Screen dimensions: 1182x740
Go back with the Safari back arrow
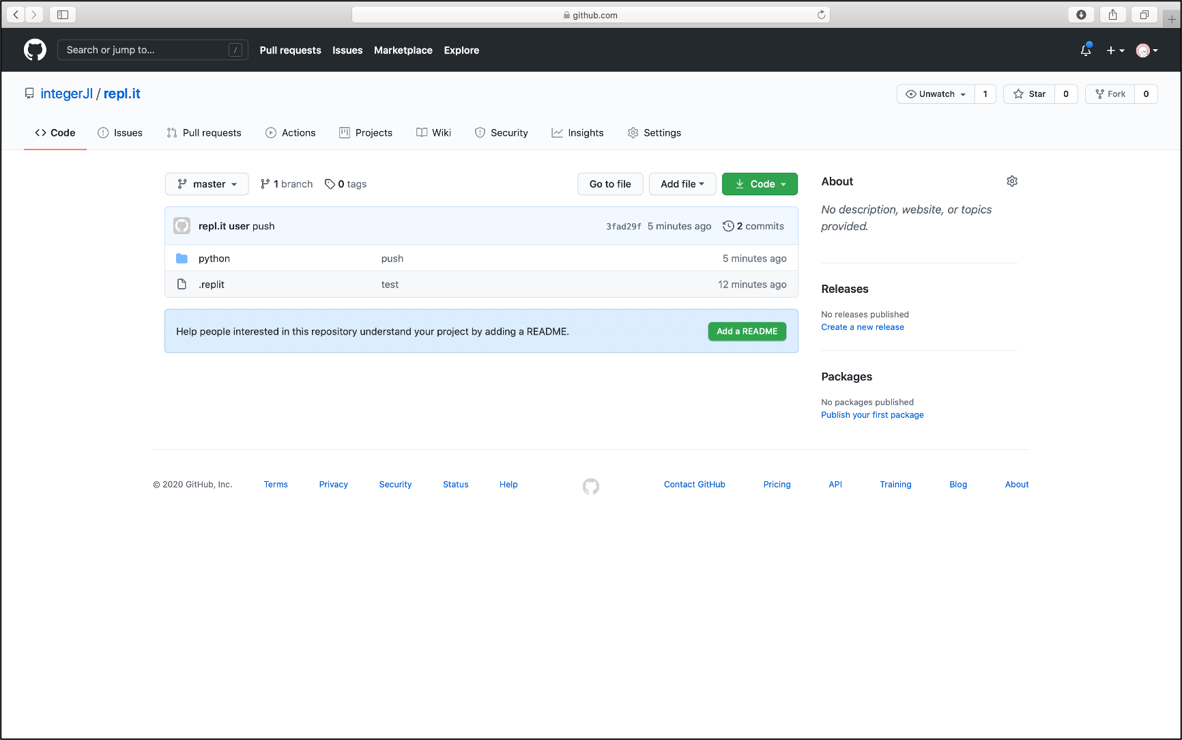click(16, 14)
